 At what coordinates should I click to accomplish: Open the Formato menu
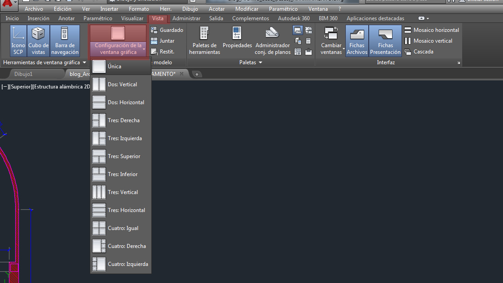[139, 9]
